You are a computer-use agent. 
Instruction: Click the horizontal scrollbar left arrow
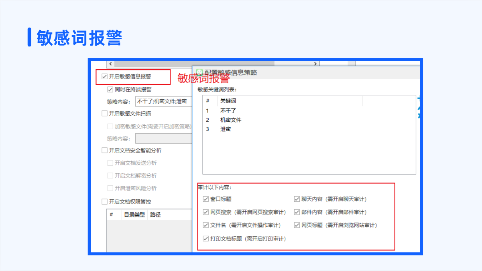[111, 64]
